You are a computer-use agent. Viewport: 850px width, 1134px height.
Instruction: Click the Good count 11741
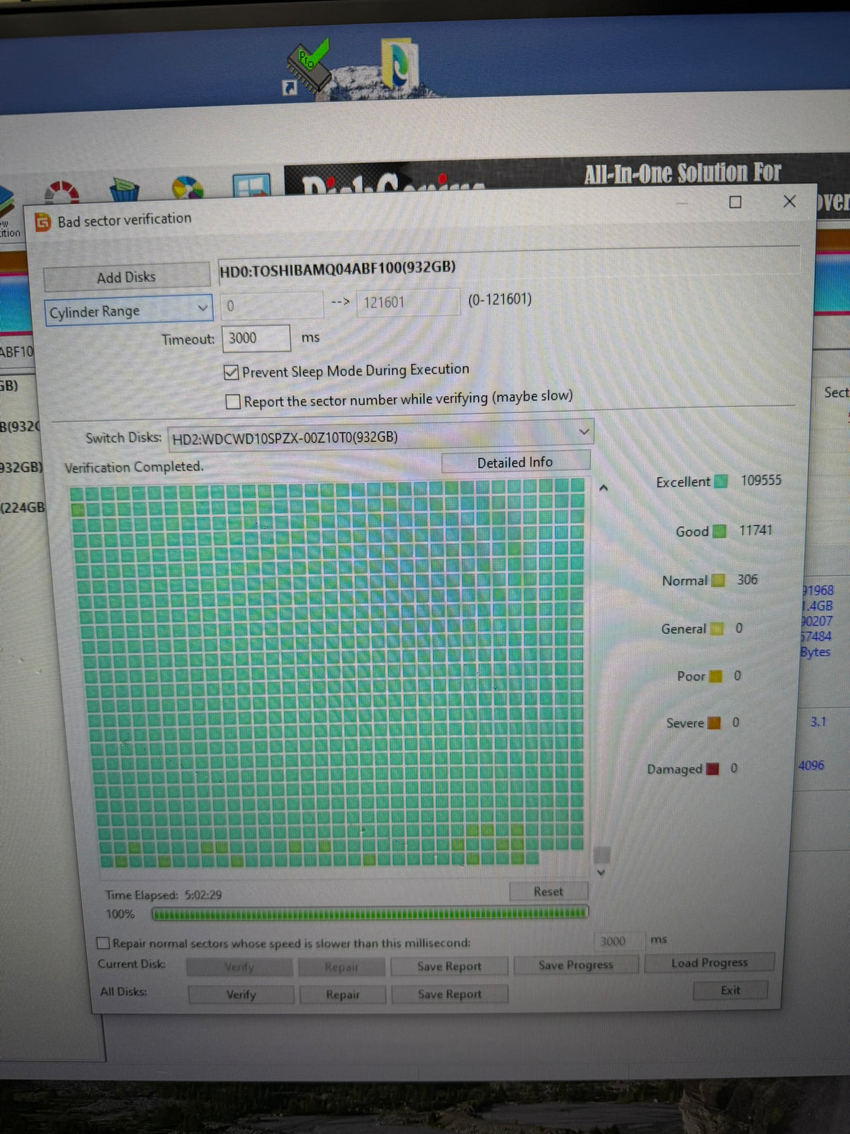point(755,530)
